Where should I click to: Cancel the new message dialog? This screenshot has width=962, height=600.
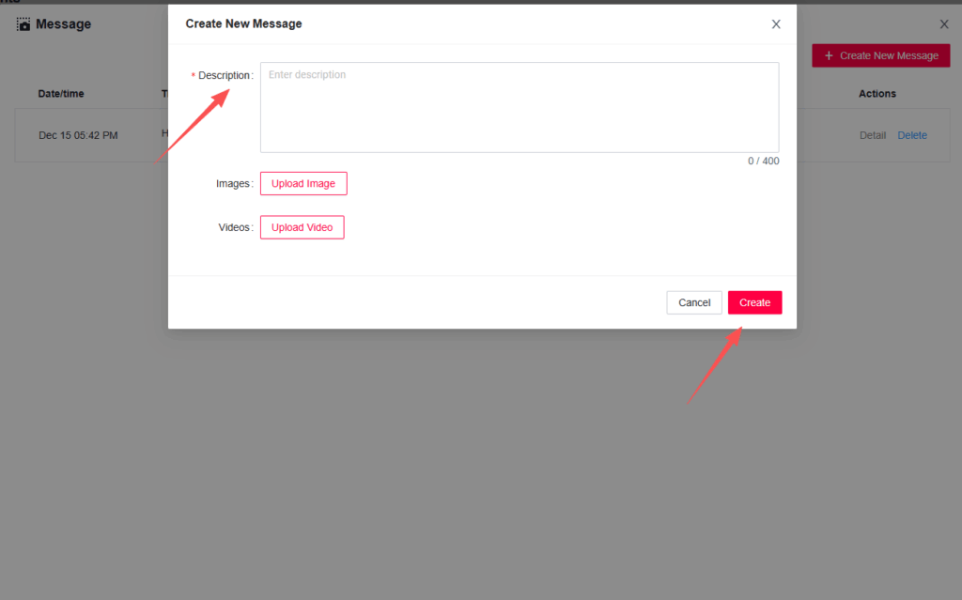(694, 302)
